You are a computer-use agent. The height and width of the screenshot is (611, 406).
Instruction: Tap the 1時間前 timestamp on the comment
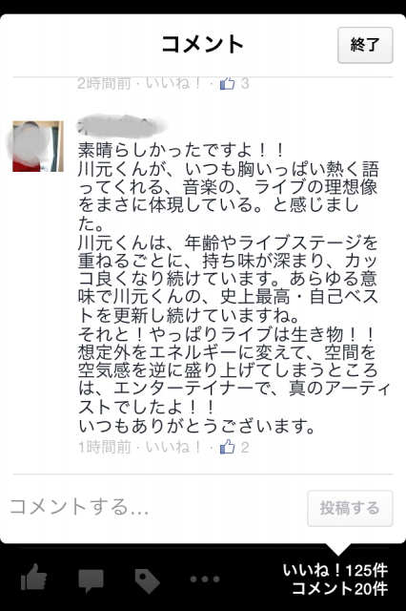104,447
